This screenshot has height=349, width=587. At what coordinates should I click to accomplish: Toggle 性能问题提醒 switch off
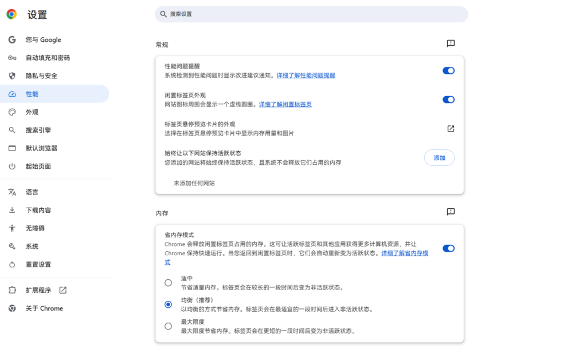(x=448, y=70)
